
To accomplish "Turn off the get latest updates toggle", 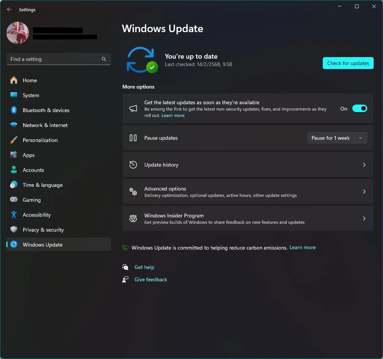I will coord(359,109).
